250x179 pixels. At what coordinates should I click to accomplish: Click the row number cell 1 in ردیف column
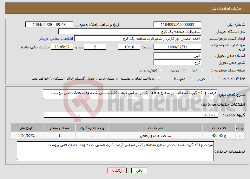[240, 136]
